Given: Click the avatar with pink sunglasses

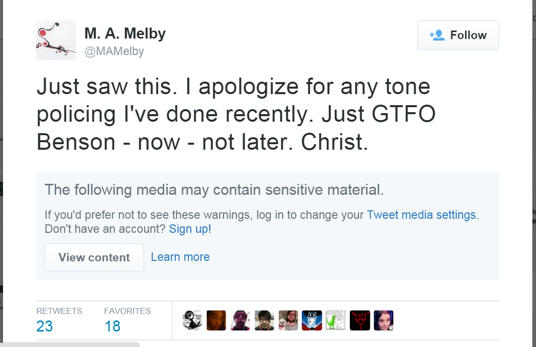Looking at the screenshot, I should click(240, 320).
